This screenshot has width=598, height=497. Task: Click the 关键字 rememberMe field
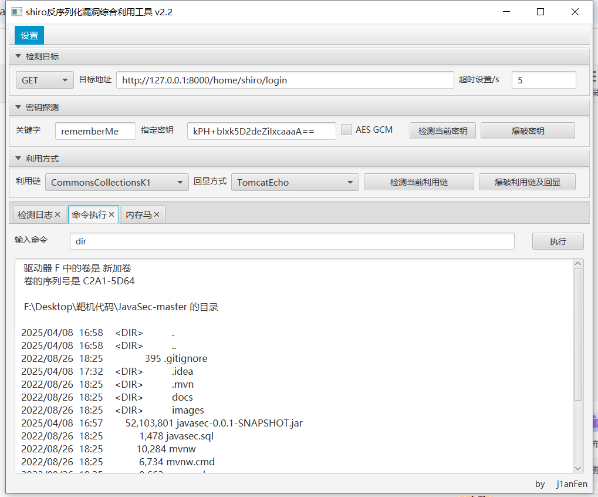coord(95,132)
